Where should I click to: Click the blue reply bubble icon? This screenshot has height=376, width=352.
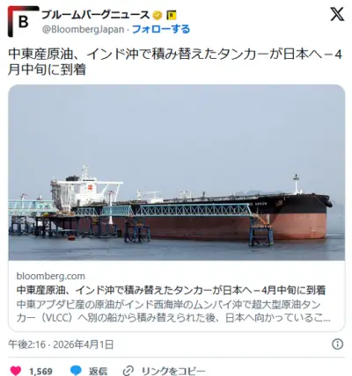(76, 371)
